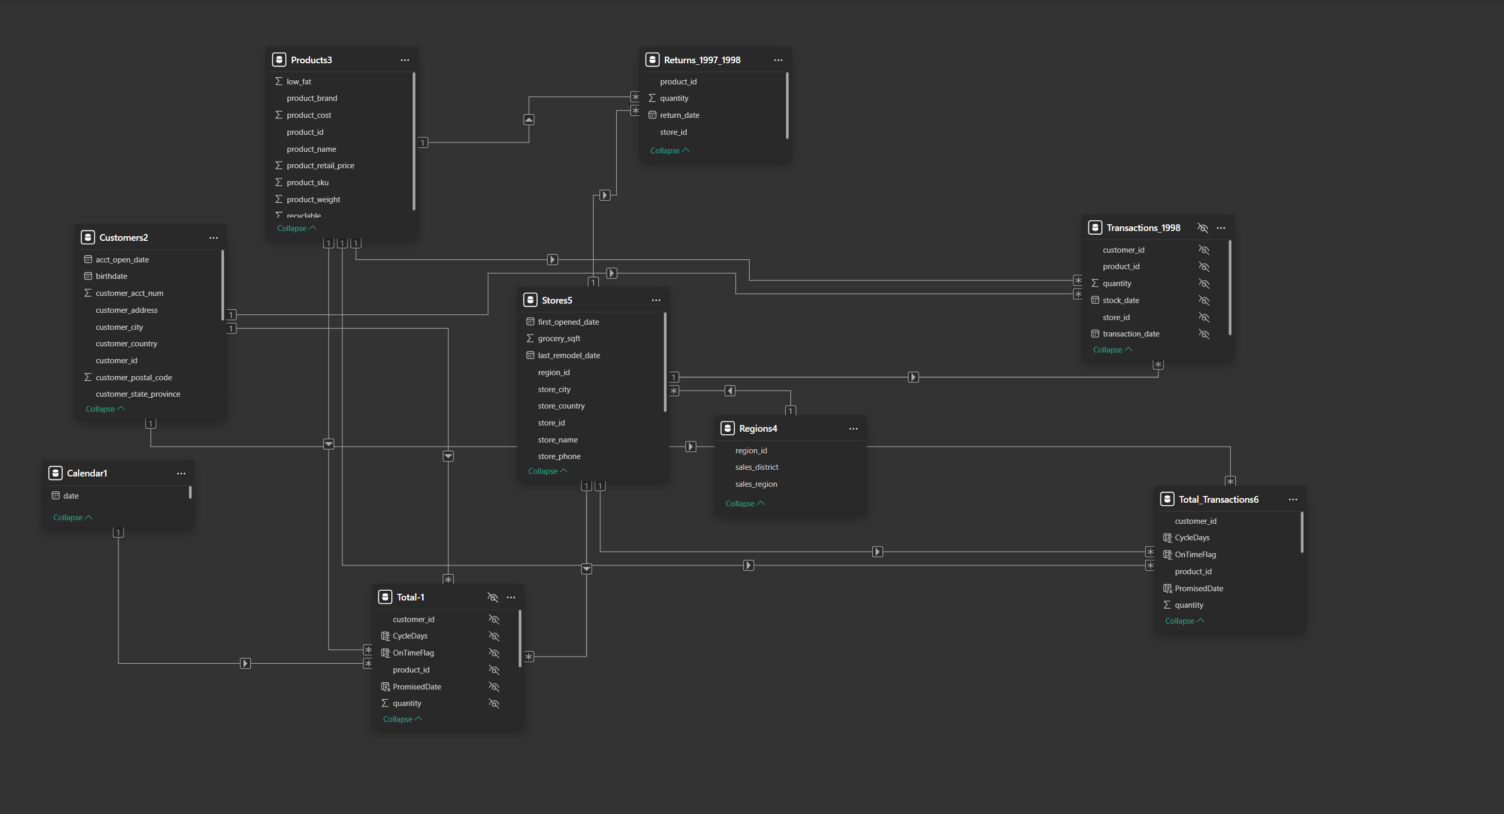Unhide stock_date in Transactions_1998
1504x814 pixels.
tap(1203, 300)
